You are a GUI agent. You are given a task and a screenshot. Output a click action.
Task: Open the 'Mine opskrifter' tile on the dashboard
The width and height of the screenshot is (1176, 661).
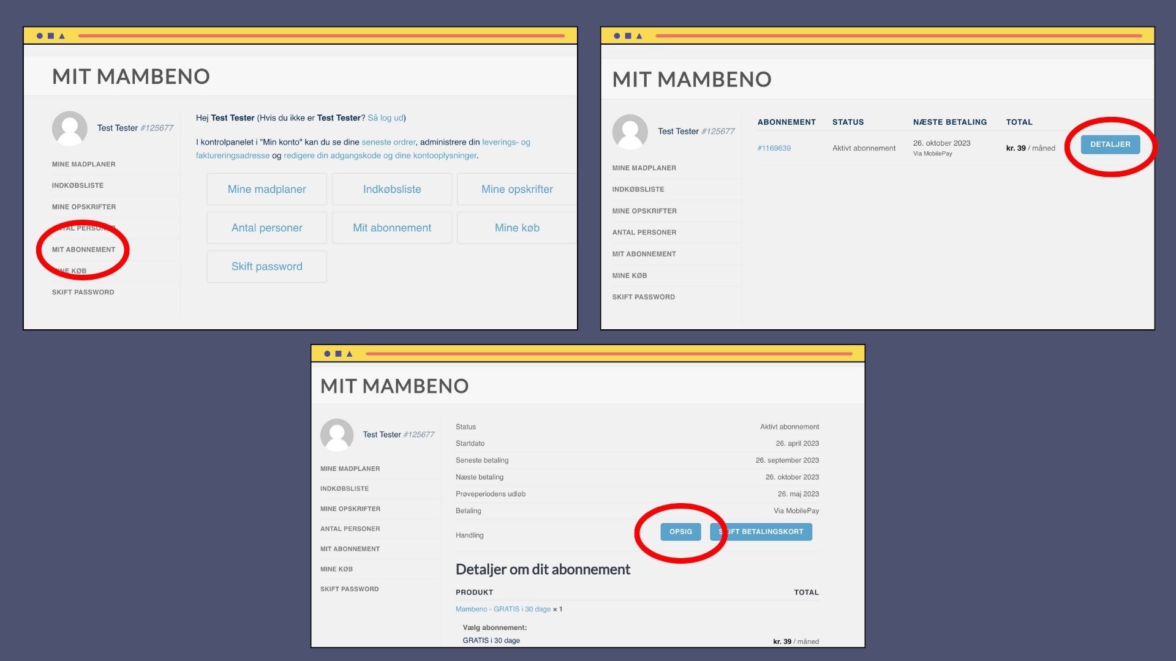click(x=517, y=189)
